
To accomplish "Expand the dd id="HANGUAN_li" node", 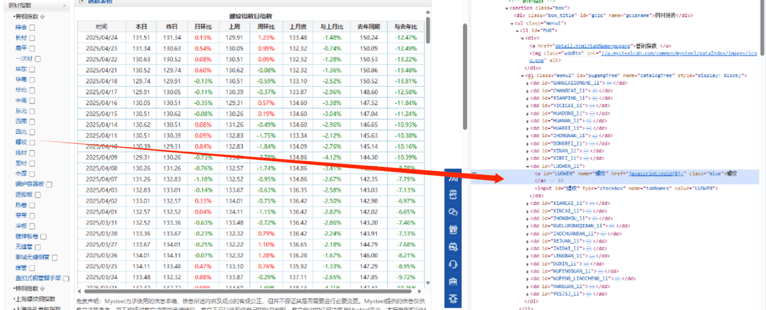I will click(527, 286).
